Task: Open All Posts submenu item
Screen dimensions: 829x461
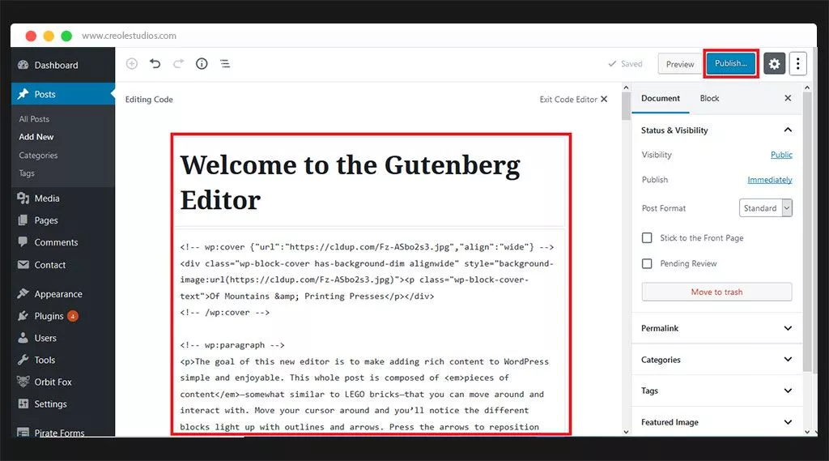Action: coord(34,119)
